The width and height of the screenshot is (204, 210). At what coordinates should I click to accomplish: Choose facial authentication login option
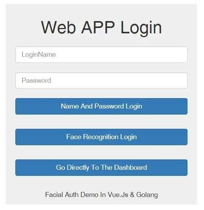[x=101, y=137]
